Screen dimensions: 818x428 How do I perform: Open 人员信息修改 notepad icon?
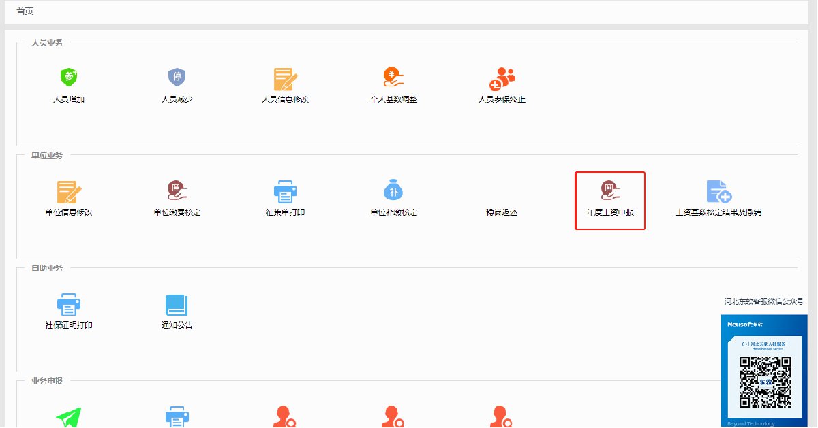tap(286, 79)
